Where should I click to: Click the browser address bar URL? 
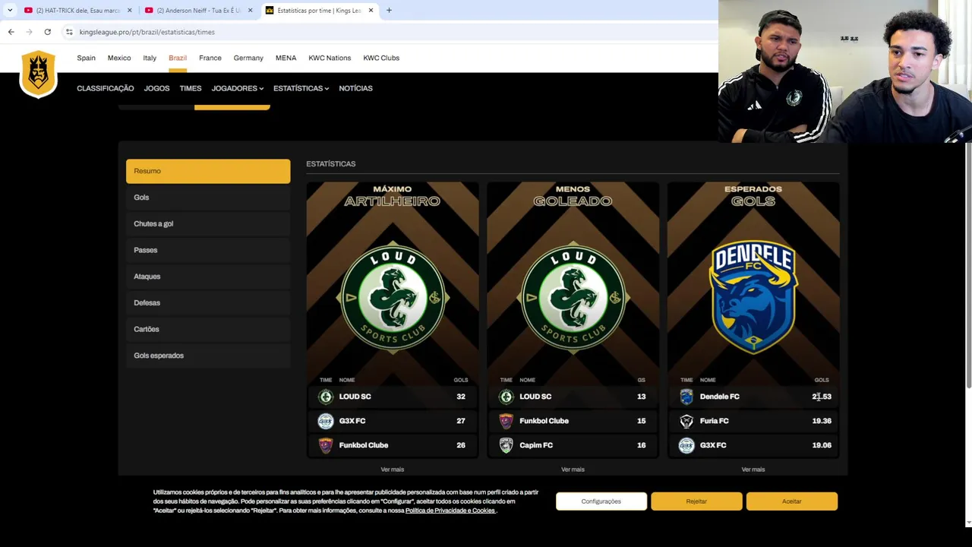(x=147, y=32)
